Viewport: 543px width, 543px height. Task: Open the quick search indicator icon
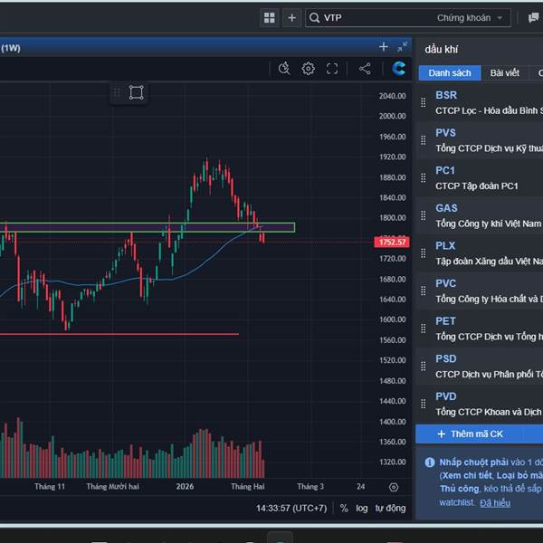(284, 68)
